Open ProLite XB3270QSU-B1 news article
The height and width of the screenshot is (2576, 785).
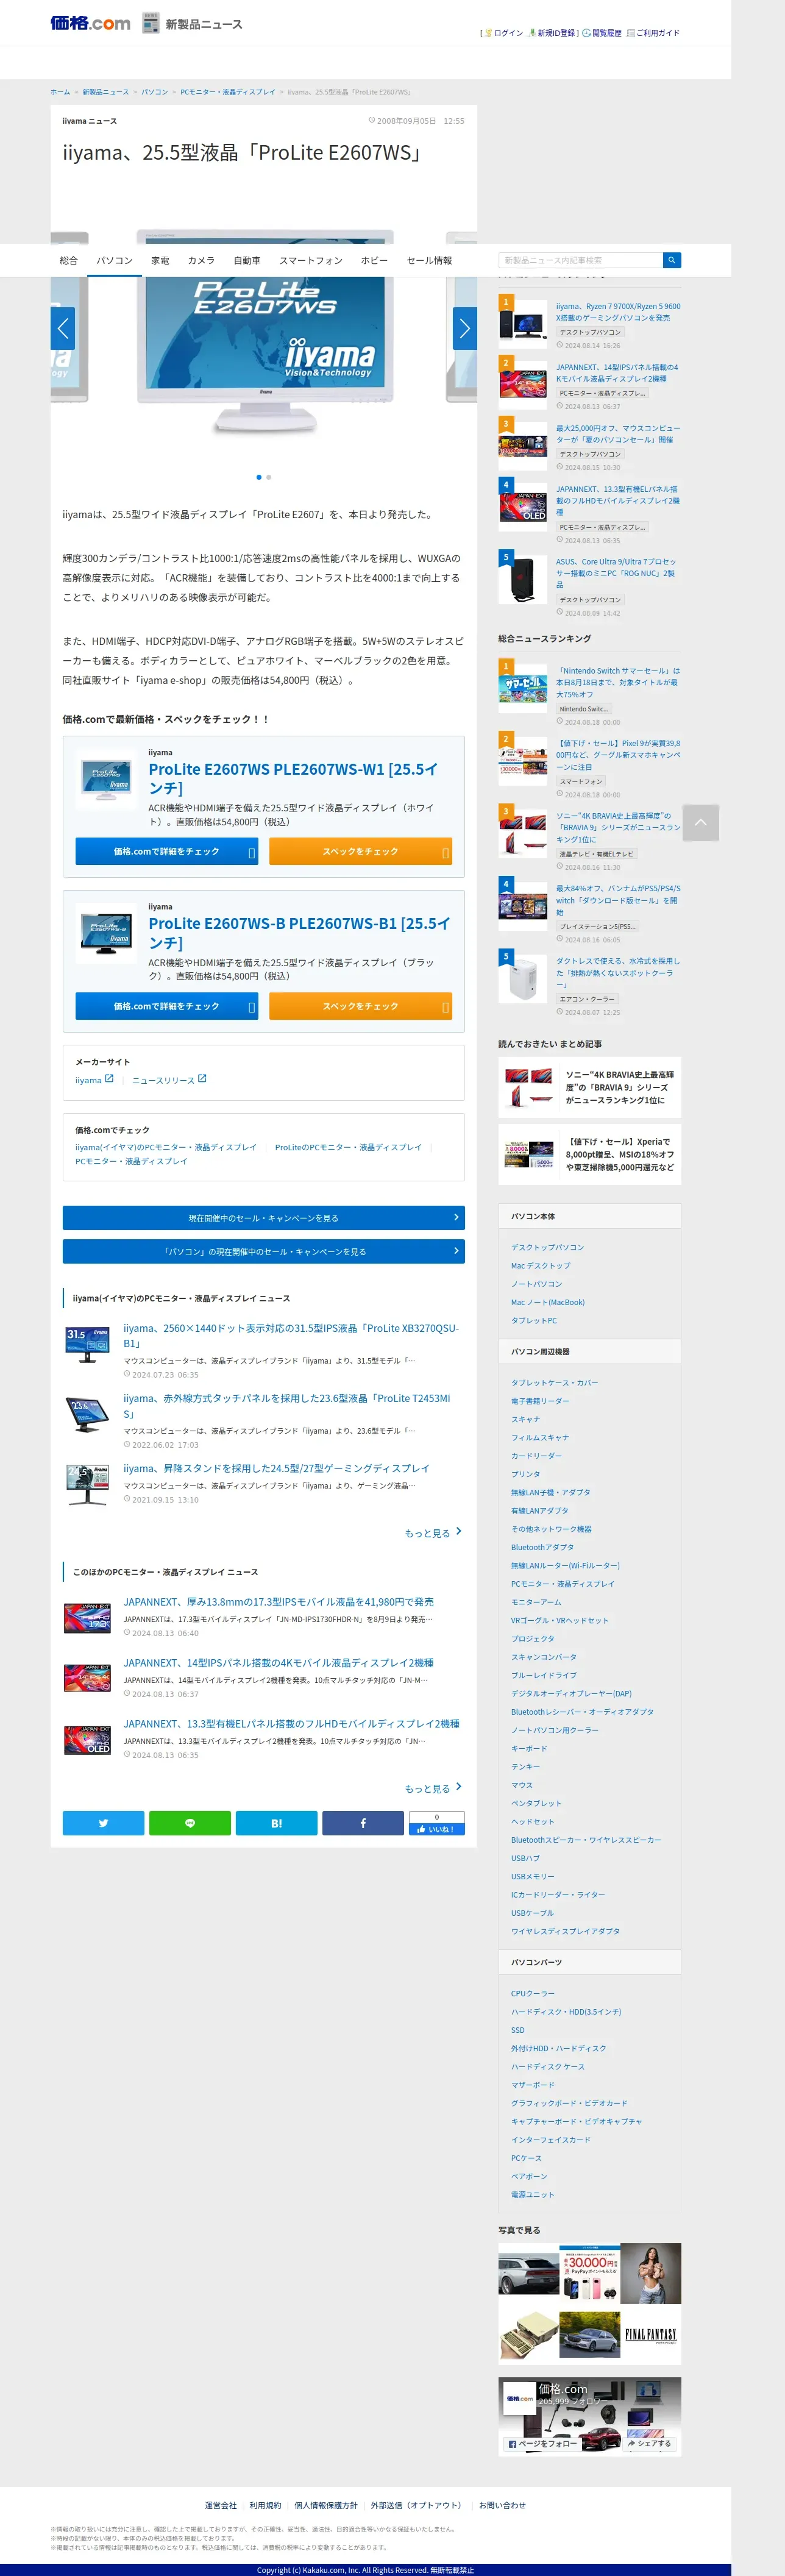pyautogui.click(x=291, y=1335)
